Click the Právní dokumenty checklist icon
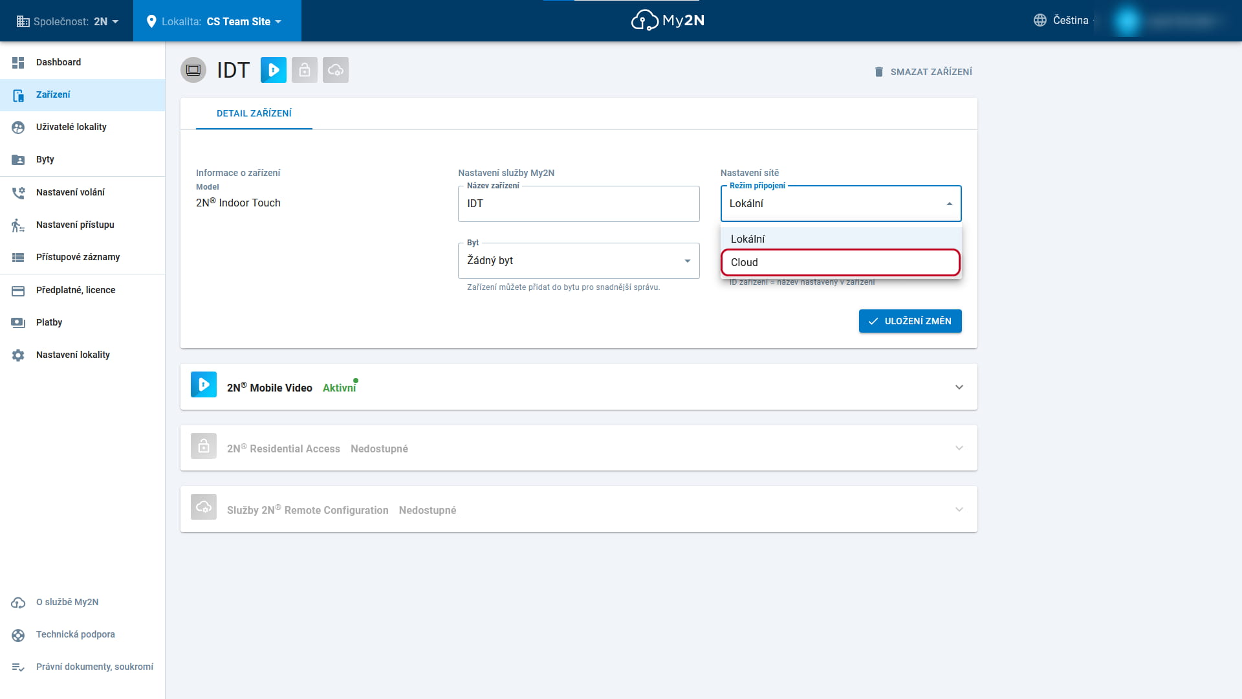 pyautogui.click(x=18, y=667)
